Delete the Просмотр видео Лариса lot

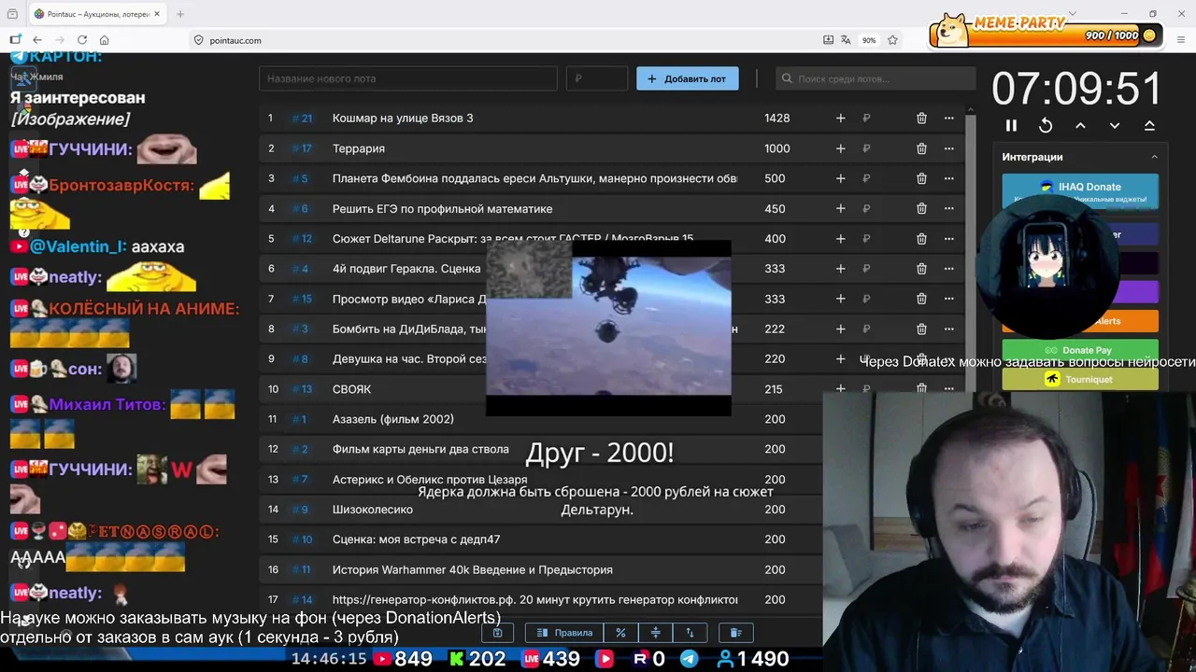tap(921, 299)
